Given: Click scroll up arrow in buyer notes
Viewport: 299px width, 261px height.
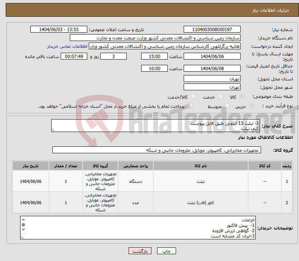Looking at the screenshot, I should 23,220.
